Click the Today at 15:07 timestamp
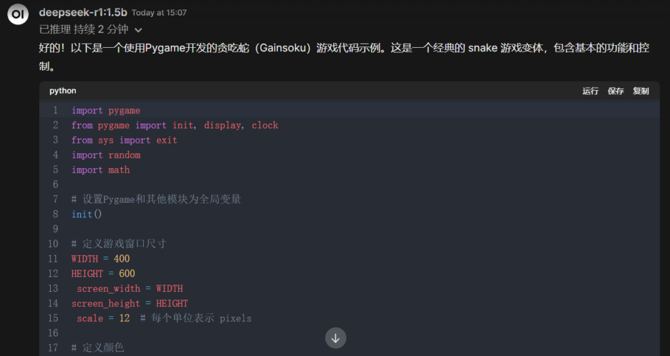The image size is (670, 356). click(159, 13)
